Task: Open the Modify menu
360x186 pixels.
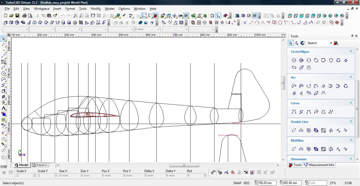Action: [96, 9]
